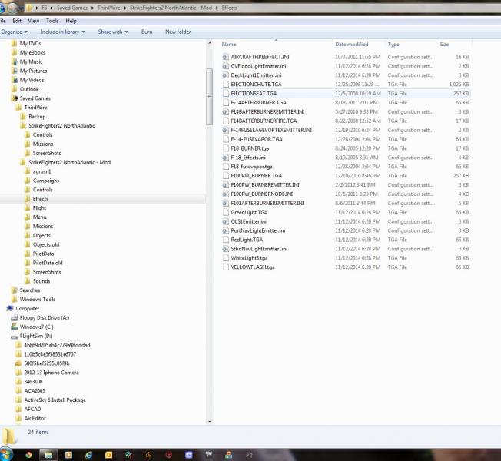
Task: Select the DeckLight1Emitter.ini file icon
Action: (x=226, y=75)
